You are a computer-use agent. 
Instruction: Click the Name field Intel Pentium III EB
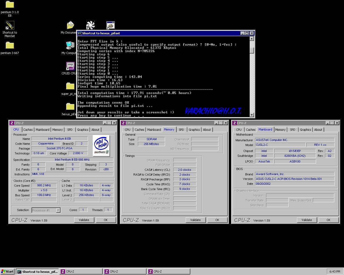pos(59,139)
